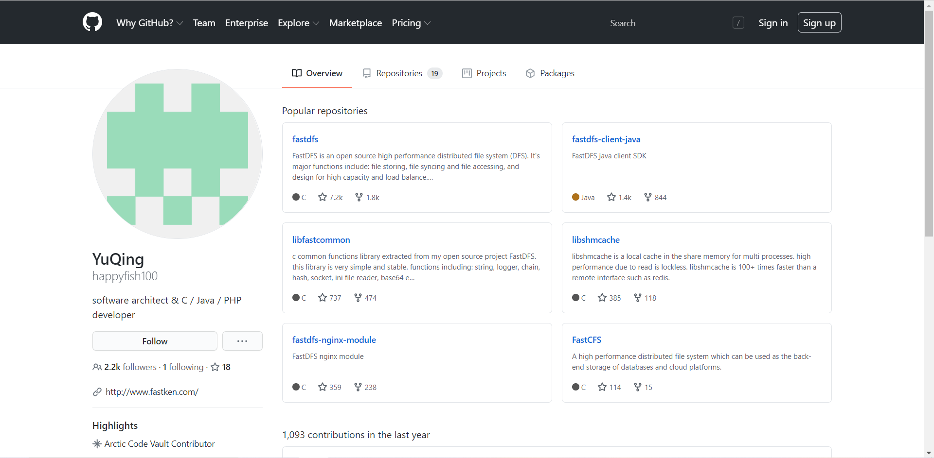Click the 'Popular repositories' heading
This screenshot has width=934, height=458.
click(x=325, y=111)
